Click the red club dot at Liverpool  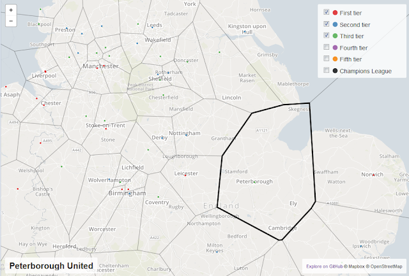tap(45, 71)
